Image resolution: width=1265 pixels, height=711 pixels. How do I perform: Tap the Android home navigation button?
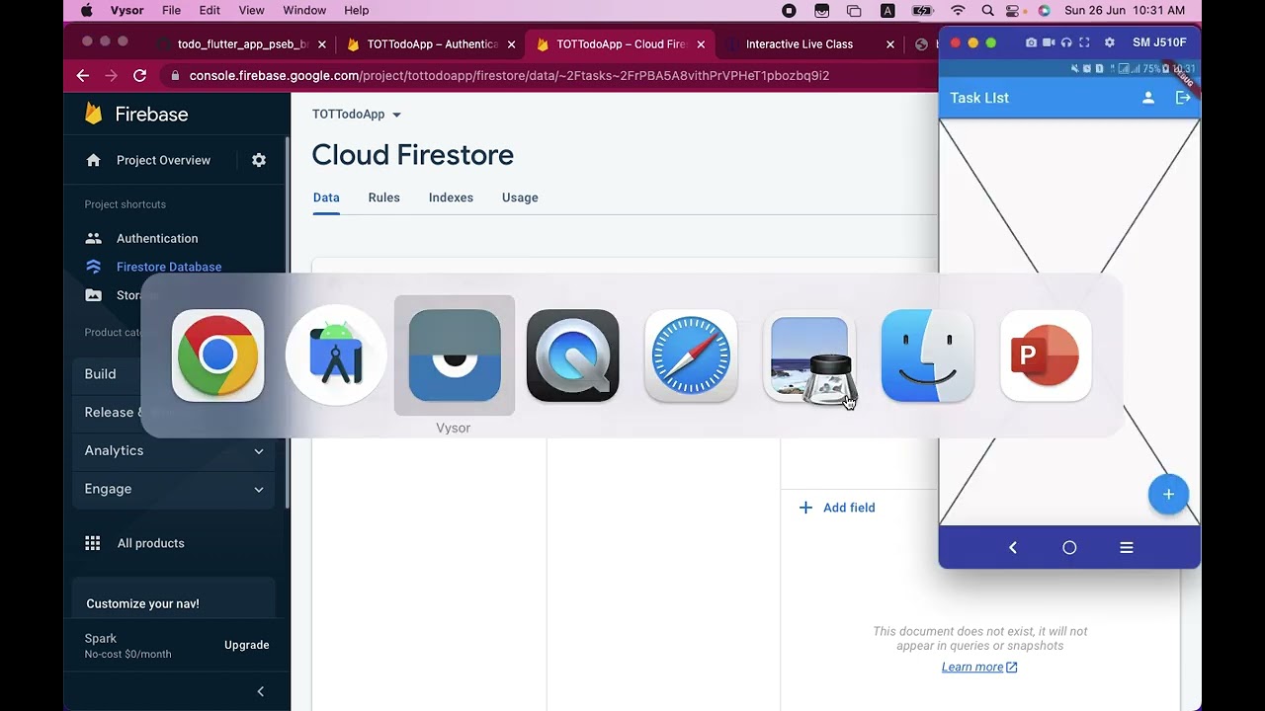pos(1069,547)
